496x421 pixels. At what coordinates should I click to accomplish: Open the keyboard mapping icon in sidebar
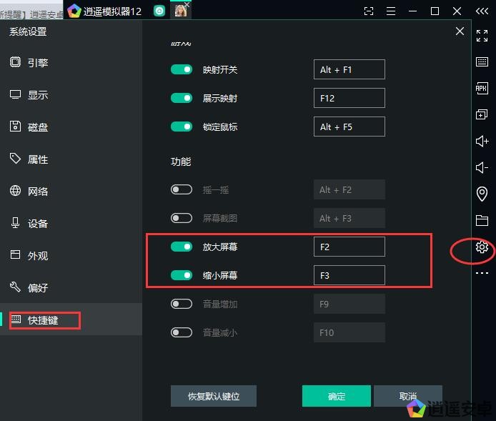pos(482,62)
